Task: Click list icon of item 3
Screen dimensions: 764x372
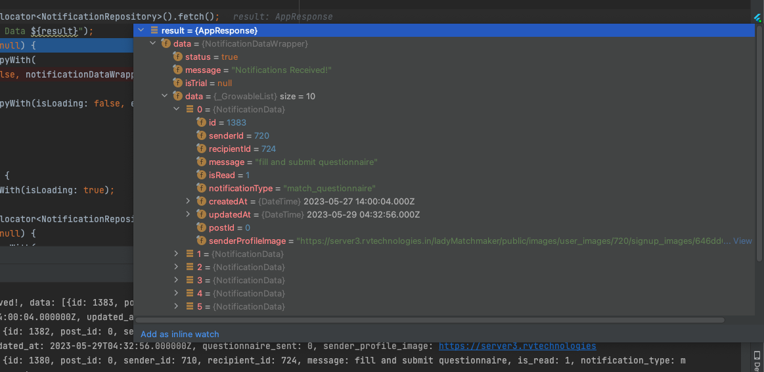Action: click(190, 281)
